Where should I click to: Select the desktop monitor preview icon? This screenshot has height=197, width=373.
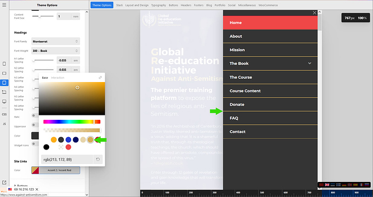4,101
